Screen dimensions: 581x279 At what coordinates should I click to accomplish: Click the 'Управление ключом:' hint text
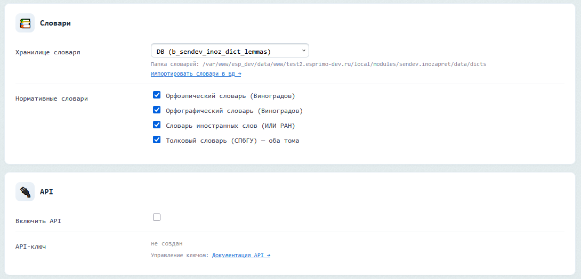pos(180,256)
